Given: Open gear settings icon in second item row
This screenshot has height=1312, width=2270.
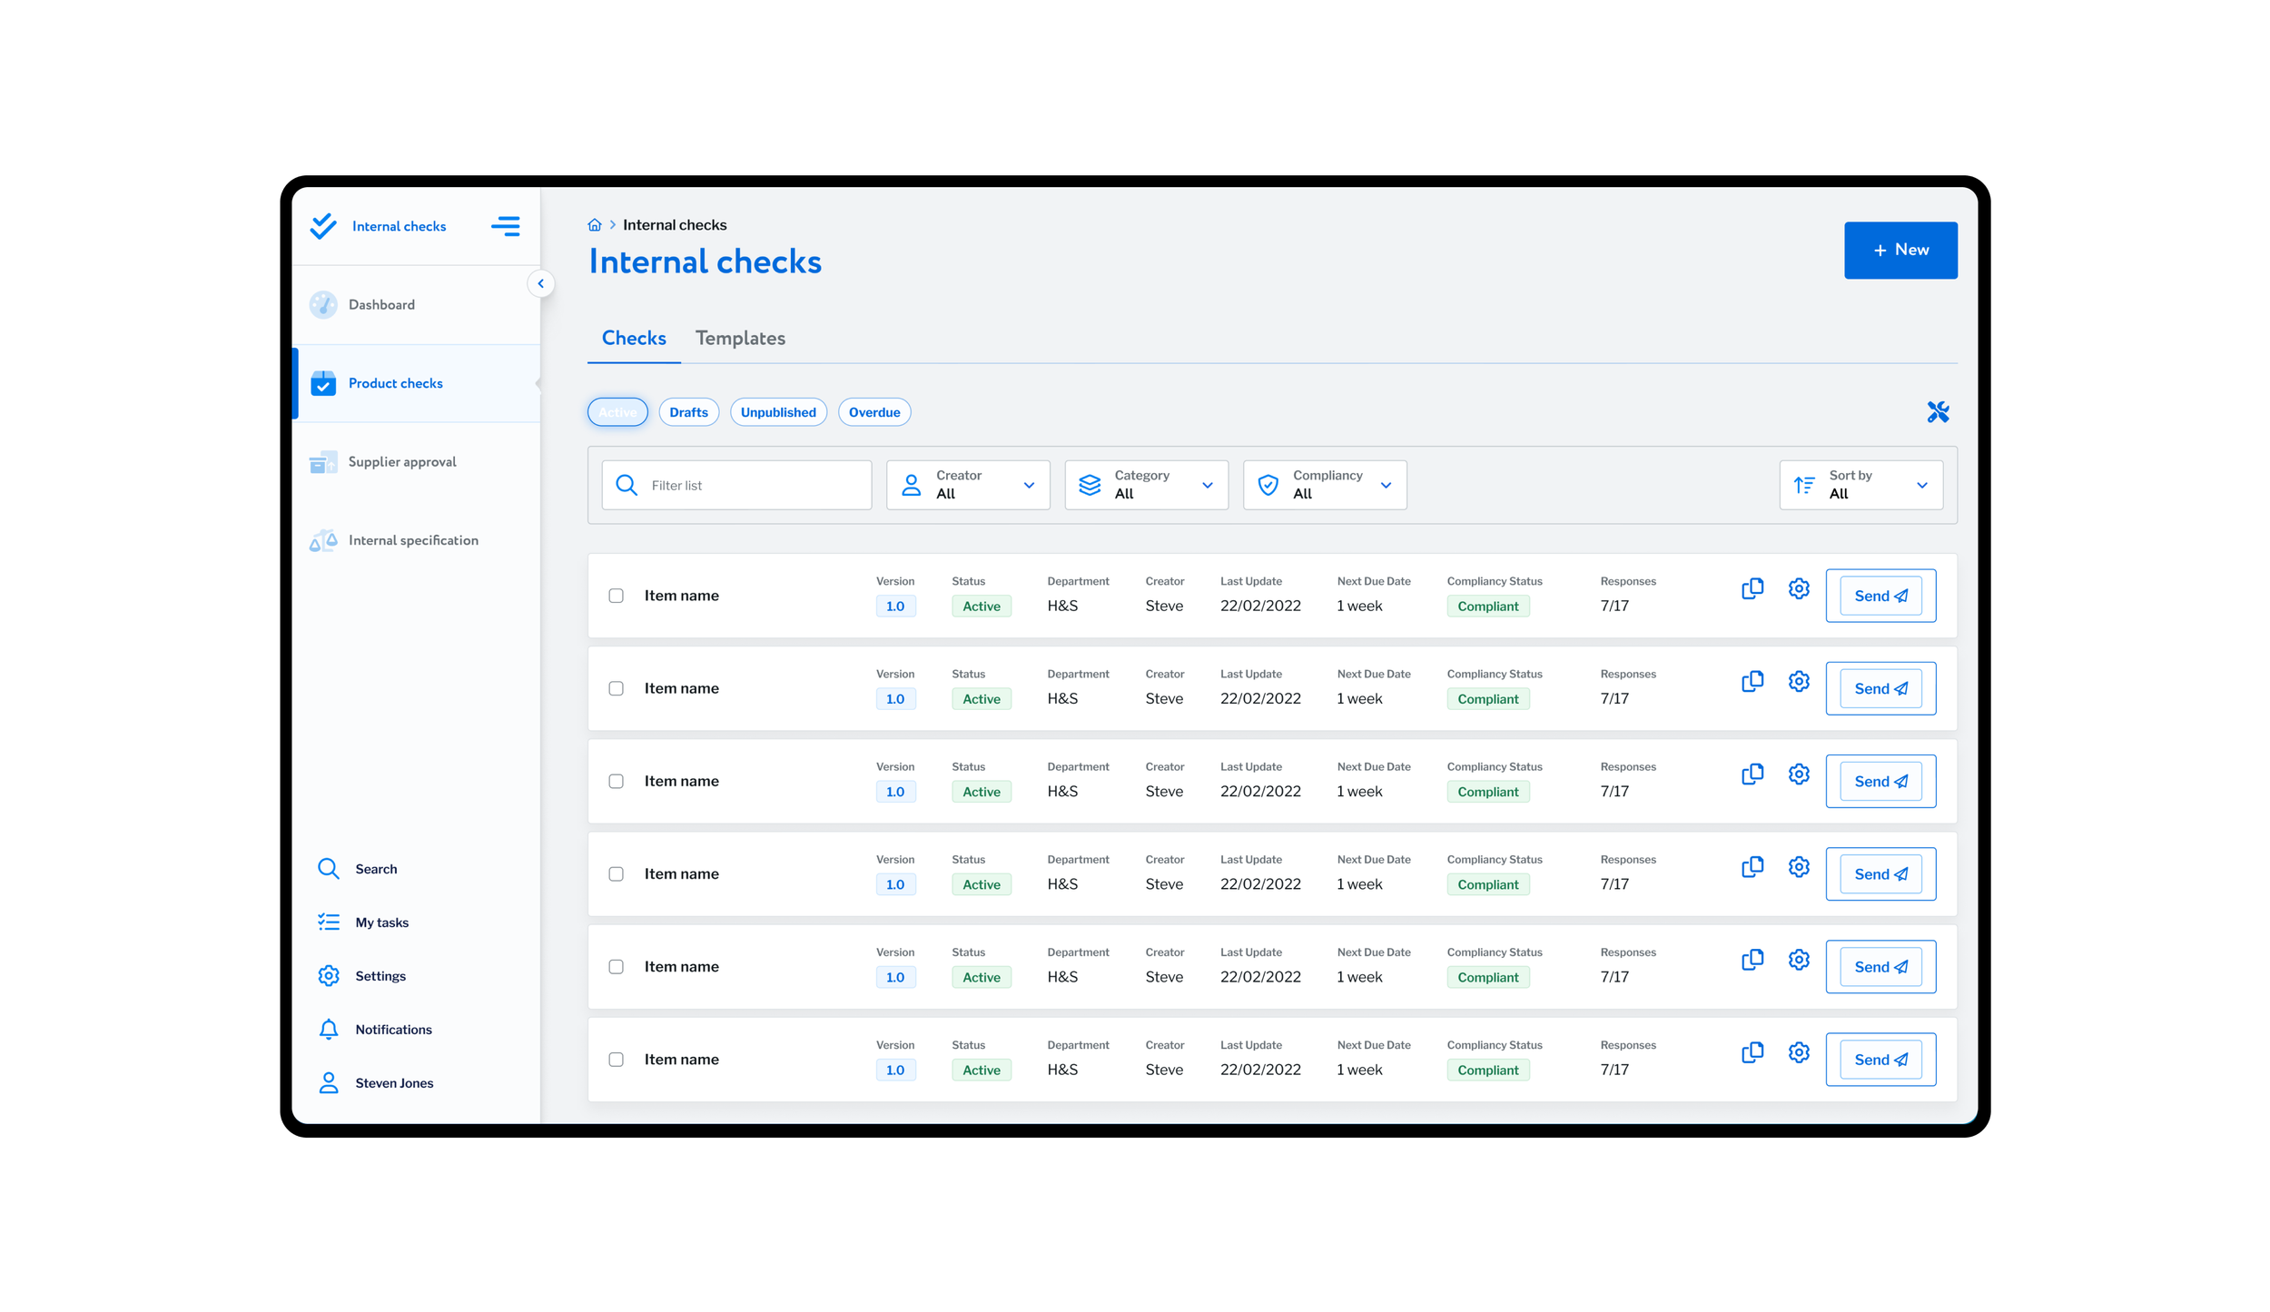Looking at the screenshot, I should pyautogui.click(x=1798, y=682).
